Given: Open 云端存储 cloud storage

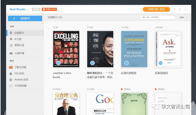Looking at the screenshot, I should [x=19, y=53].
